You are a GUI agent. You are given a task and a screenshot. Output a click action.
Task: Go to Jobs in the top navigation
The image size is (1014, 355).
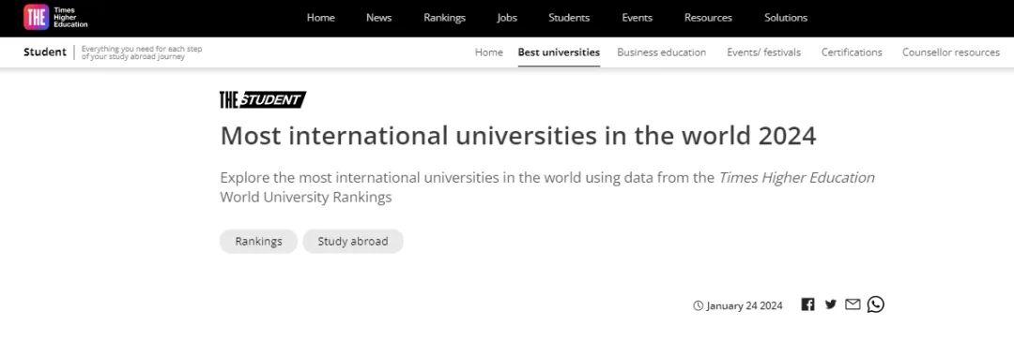coord(507,18)
